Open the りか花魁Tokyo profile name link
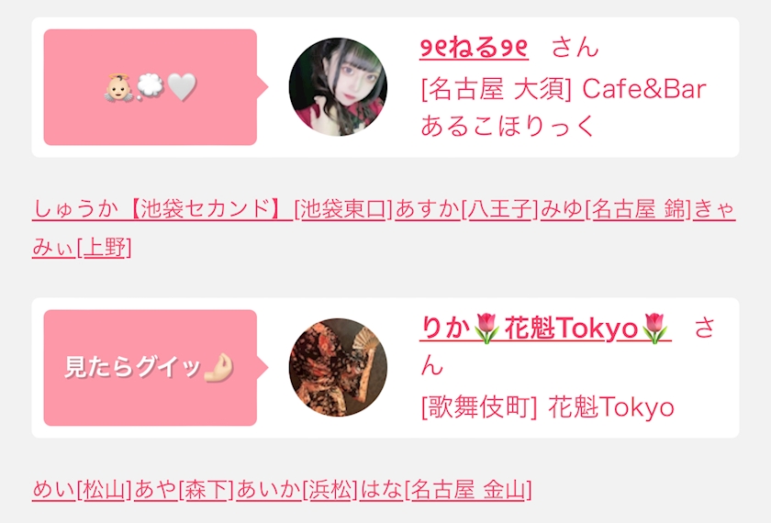The image size is (771, 523). point(545,328)
